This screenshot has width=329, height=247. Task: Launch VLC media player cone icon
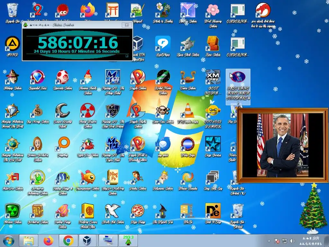pos(188,111)
